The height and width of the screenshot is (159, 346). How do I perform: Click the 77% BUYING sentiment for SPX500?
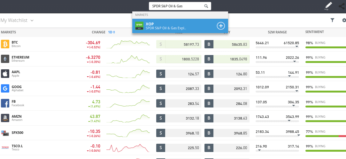pyautogui.click(x=315, y=132)
